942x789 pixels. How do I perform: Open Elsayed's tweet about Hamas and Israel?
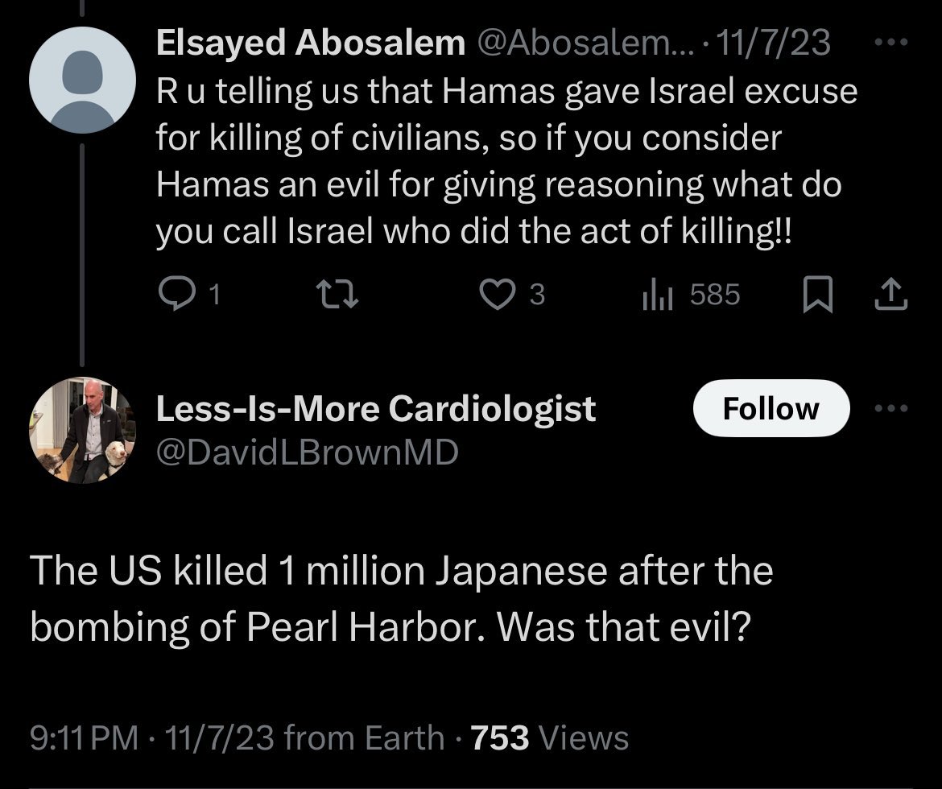point(506,161)
